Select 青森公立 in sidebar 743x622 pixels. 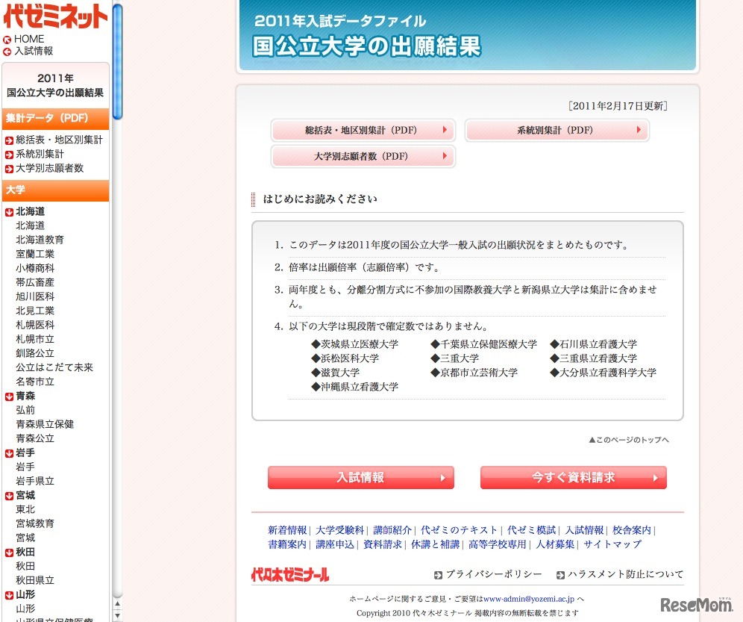[35, 438]
